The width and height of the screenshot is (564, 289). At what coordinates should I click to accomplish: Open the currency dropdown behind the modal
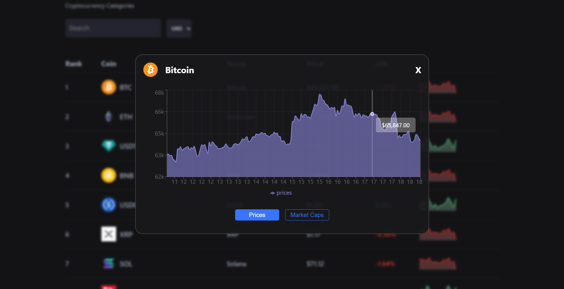click(x=179, y=29)
